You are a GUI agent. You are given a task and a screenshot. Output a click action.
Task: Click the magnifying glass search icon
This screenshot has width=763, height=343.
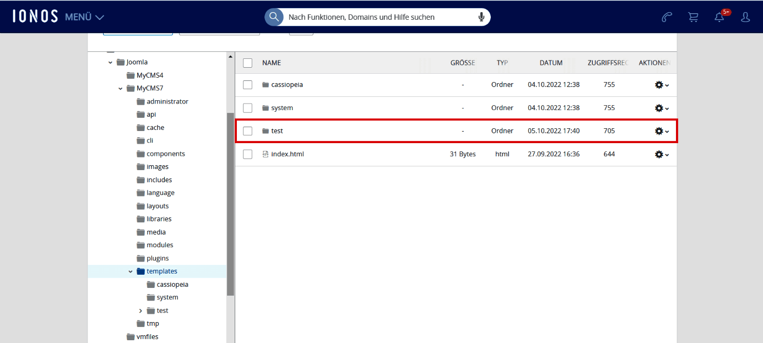coord(274,17)
